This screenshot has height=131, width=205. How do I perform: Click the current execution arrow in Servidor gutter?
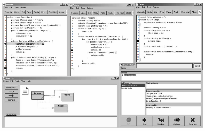tap(5, 44)
